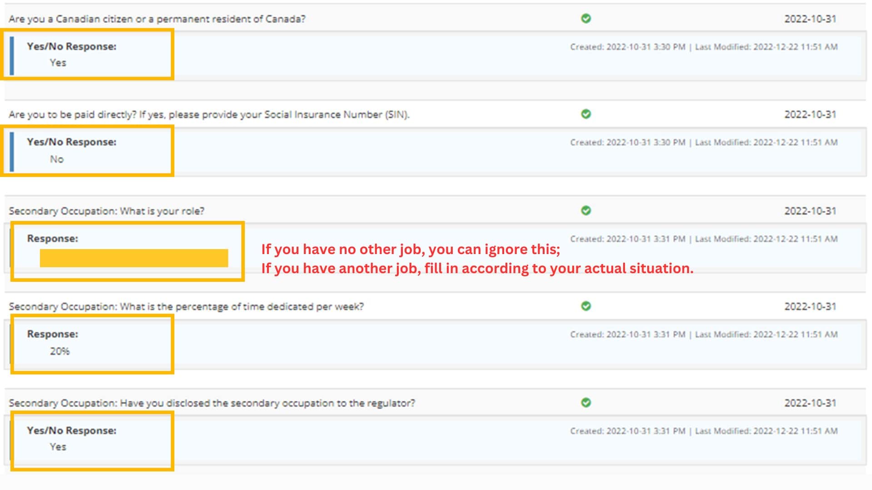This screenshot has width=872, height=490.
Task: Select the Yes response under regulator disclosure
Action: click(x=58, y=447)
